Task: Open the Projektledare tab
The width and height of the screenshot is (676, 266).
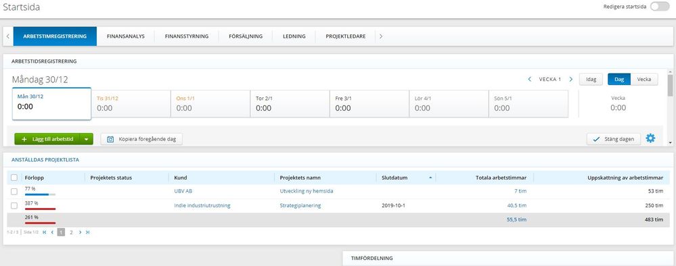Action: coord(346,36)
